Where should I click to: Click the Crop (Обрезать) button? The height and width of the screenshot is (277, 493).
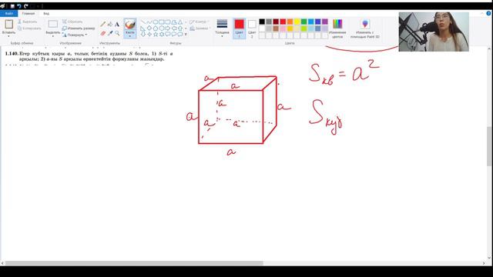click(x=72, y=22)
